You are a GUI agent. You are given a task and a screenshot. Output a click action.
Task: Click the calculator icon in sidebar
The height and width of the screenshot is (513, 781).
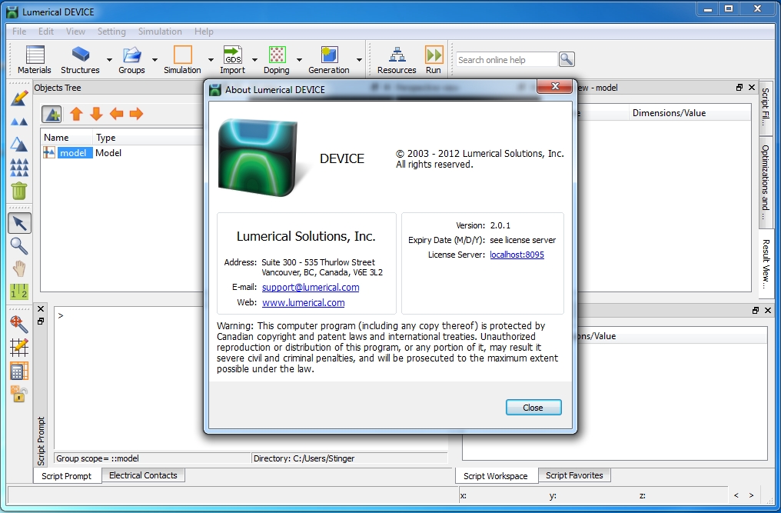point(19,371)
